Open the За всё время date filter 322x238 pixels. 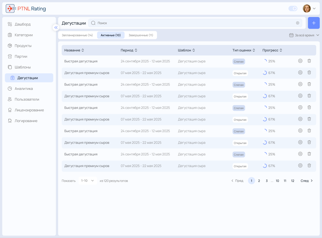point(304,35)
